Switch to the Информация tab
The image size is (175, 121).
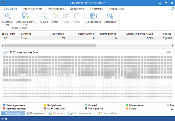pyautogui.click(x=117, y=9)
